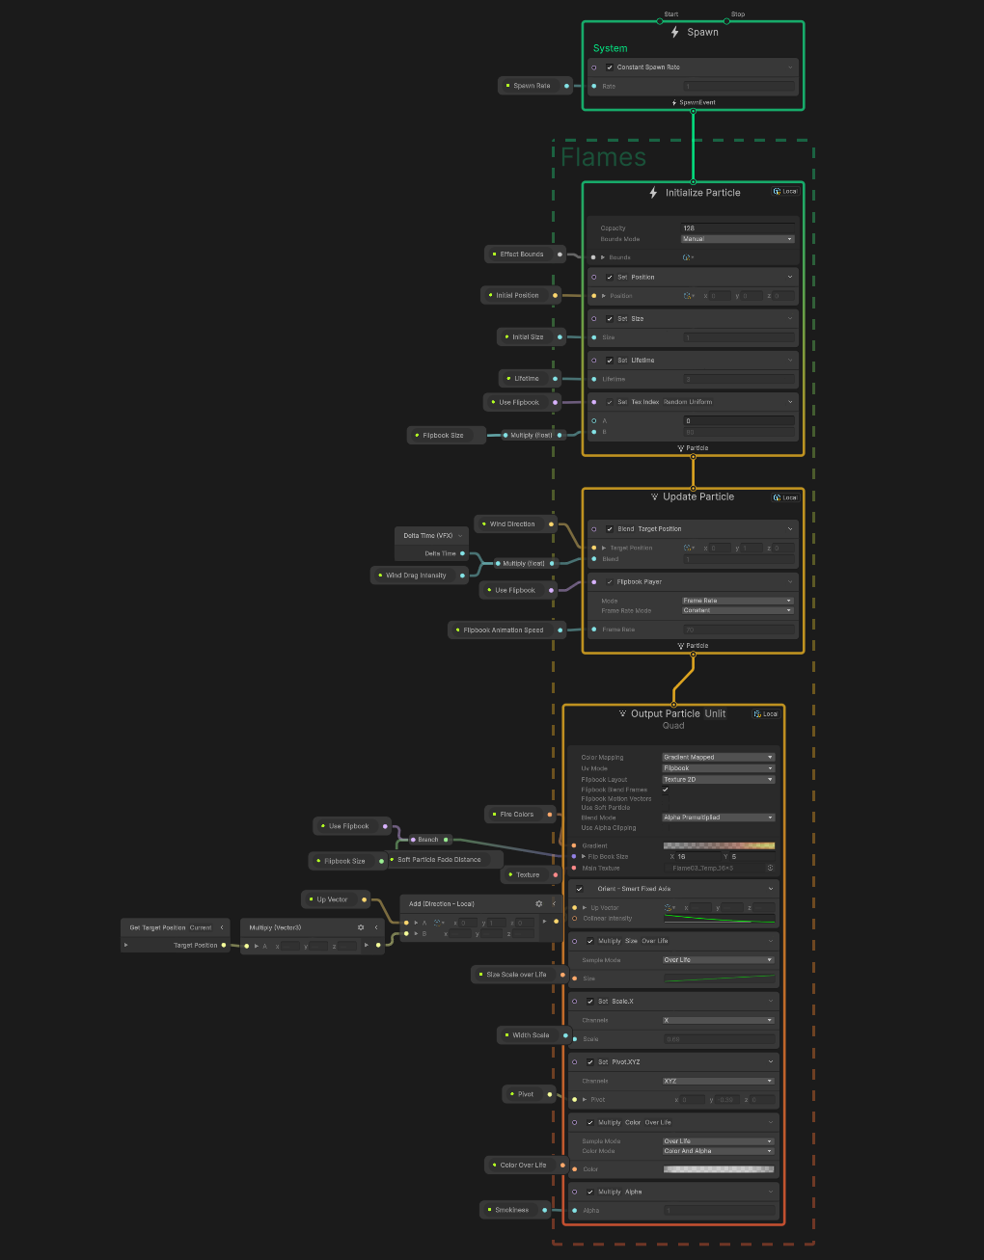
Task: Click the lightning bolt icon on the Spawn node
Action: pyautogui.click(x=673, y=32)
